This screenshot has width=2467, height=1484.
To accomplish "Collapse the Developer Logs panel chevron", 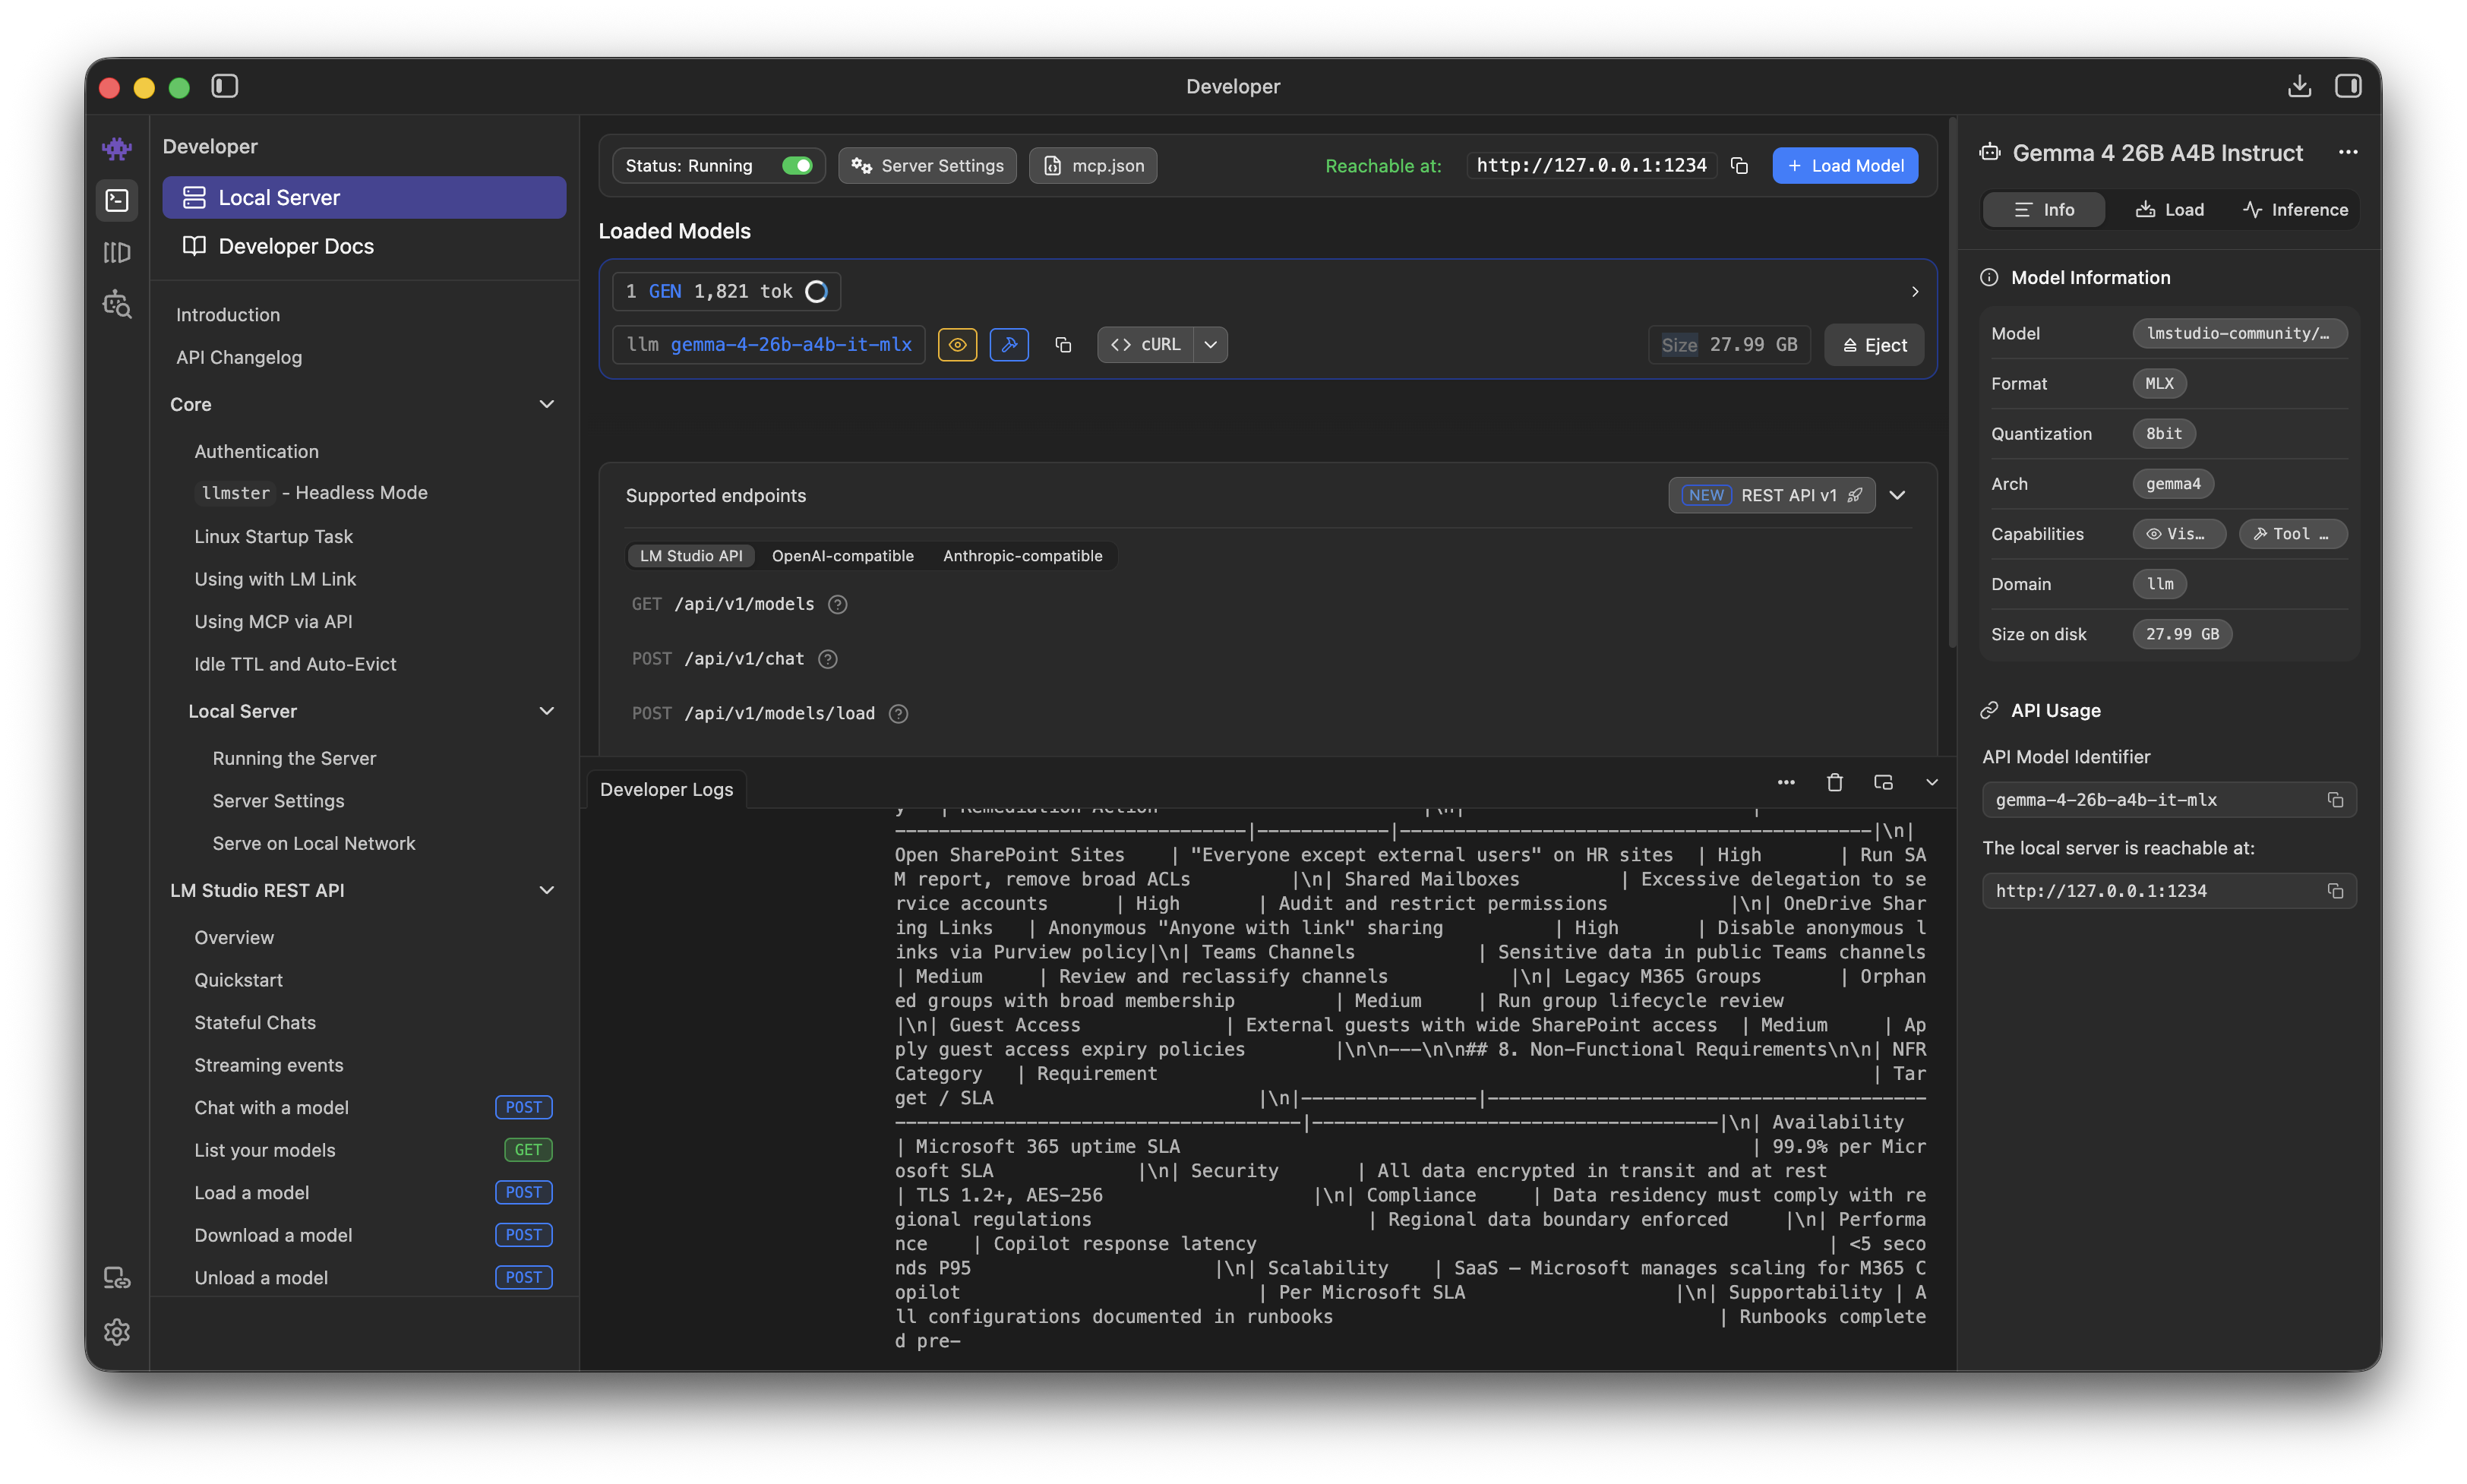I will [1932, 783].
